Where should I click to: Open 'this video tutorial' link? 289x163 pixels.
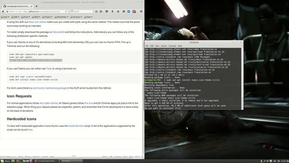point(48,103)
